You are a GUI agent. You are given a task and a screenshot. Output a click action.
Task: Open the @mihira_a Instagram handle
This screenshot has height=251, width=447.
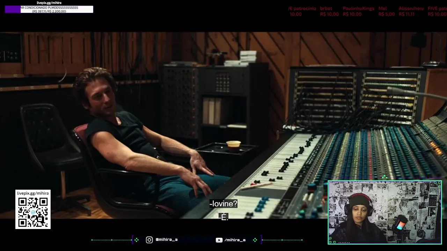(x=167, y=240)
